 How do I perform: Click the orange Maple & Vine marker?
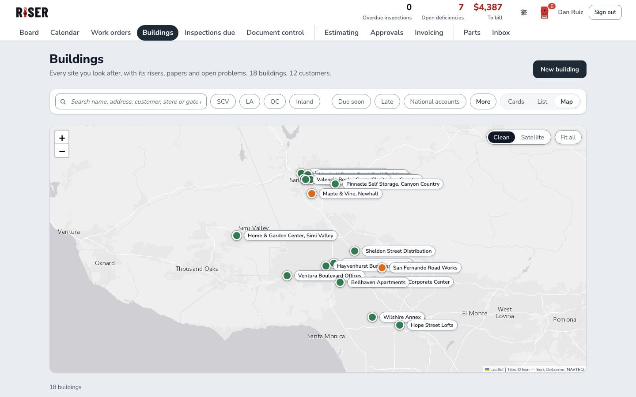tap(312, 194)
